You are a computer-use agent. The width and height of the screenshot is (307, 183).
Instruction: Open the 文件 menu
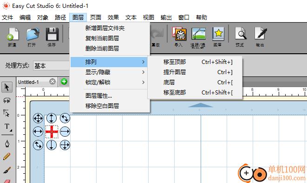(x=7, y=18)
